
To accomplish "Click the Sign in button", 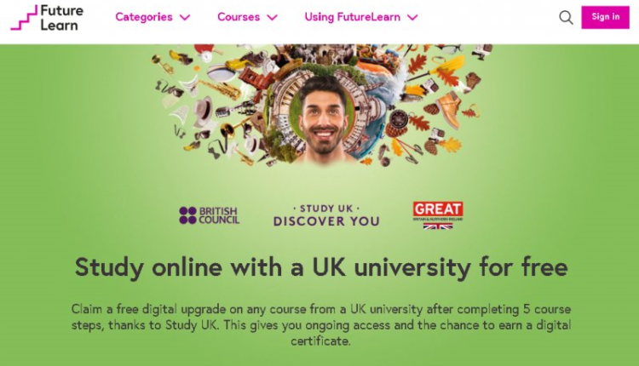I will [x=605, y=17].
